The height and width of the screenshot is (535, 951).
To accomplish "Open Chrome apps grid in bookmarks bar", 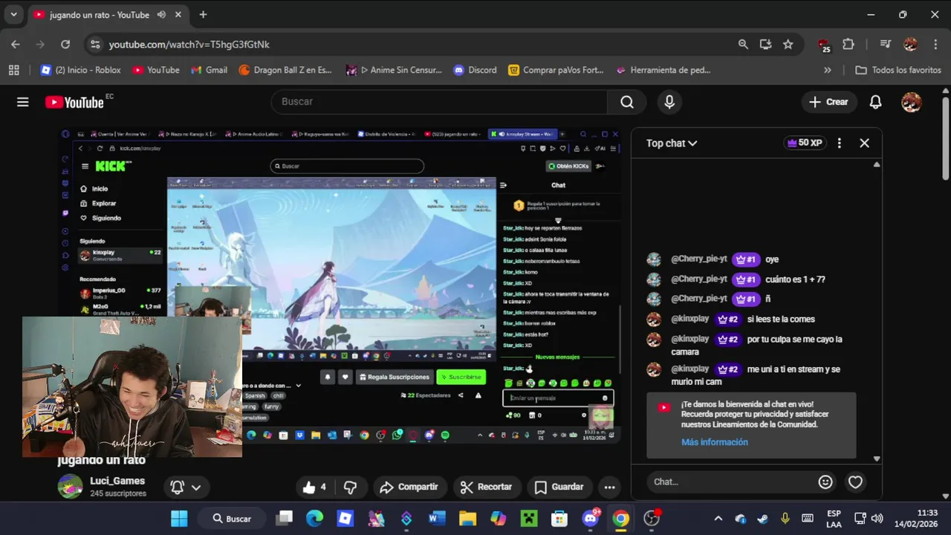I will tap(13, 70).
